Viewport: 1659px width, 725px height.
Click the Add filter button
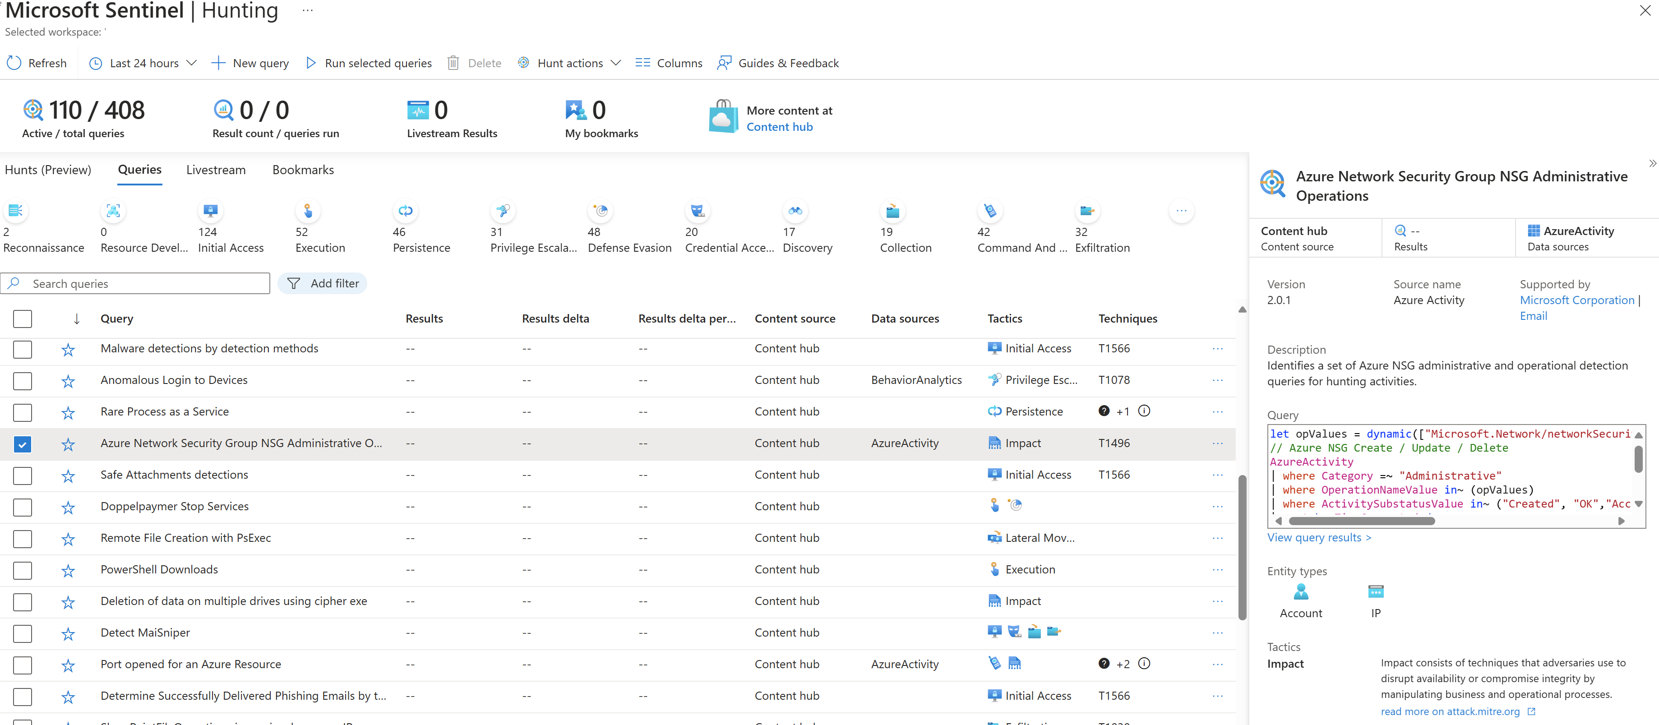tap(323, 283)
